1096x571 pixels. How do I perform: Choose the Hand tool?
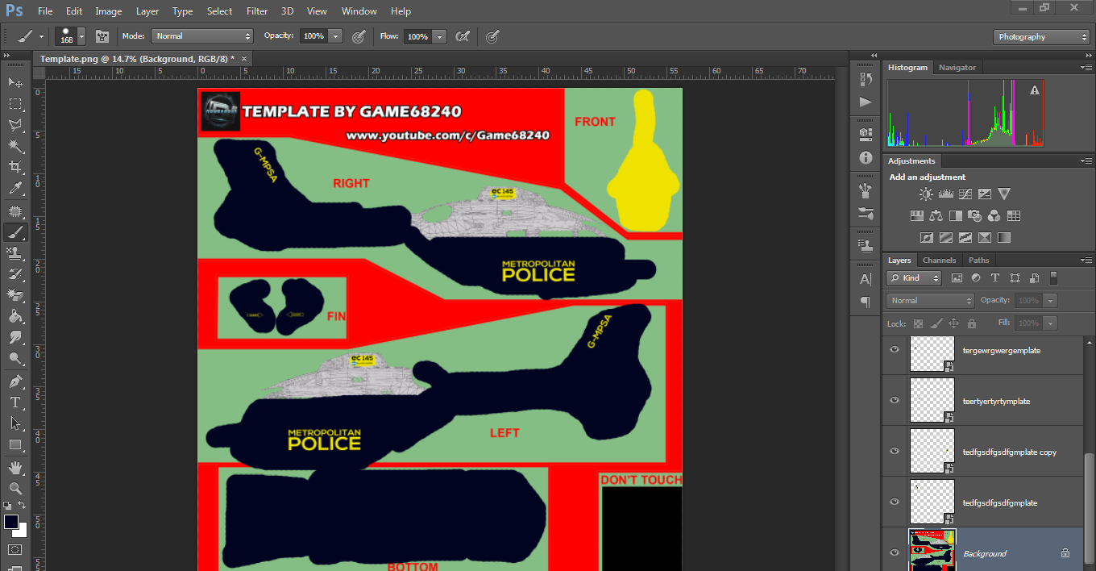coord(15,467)
